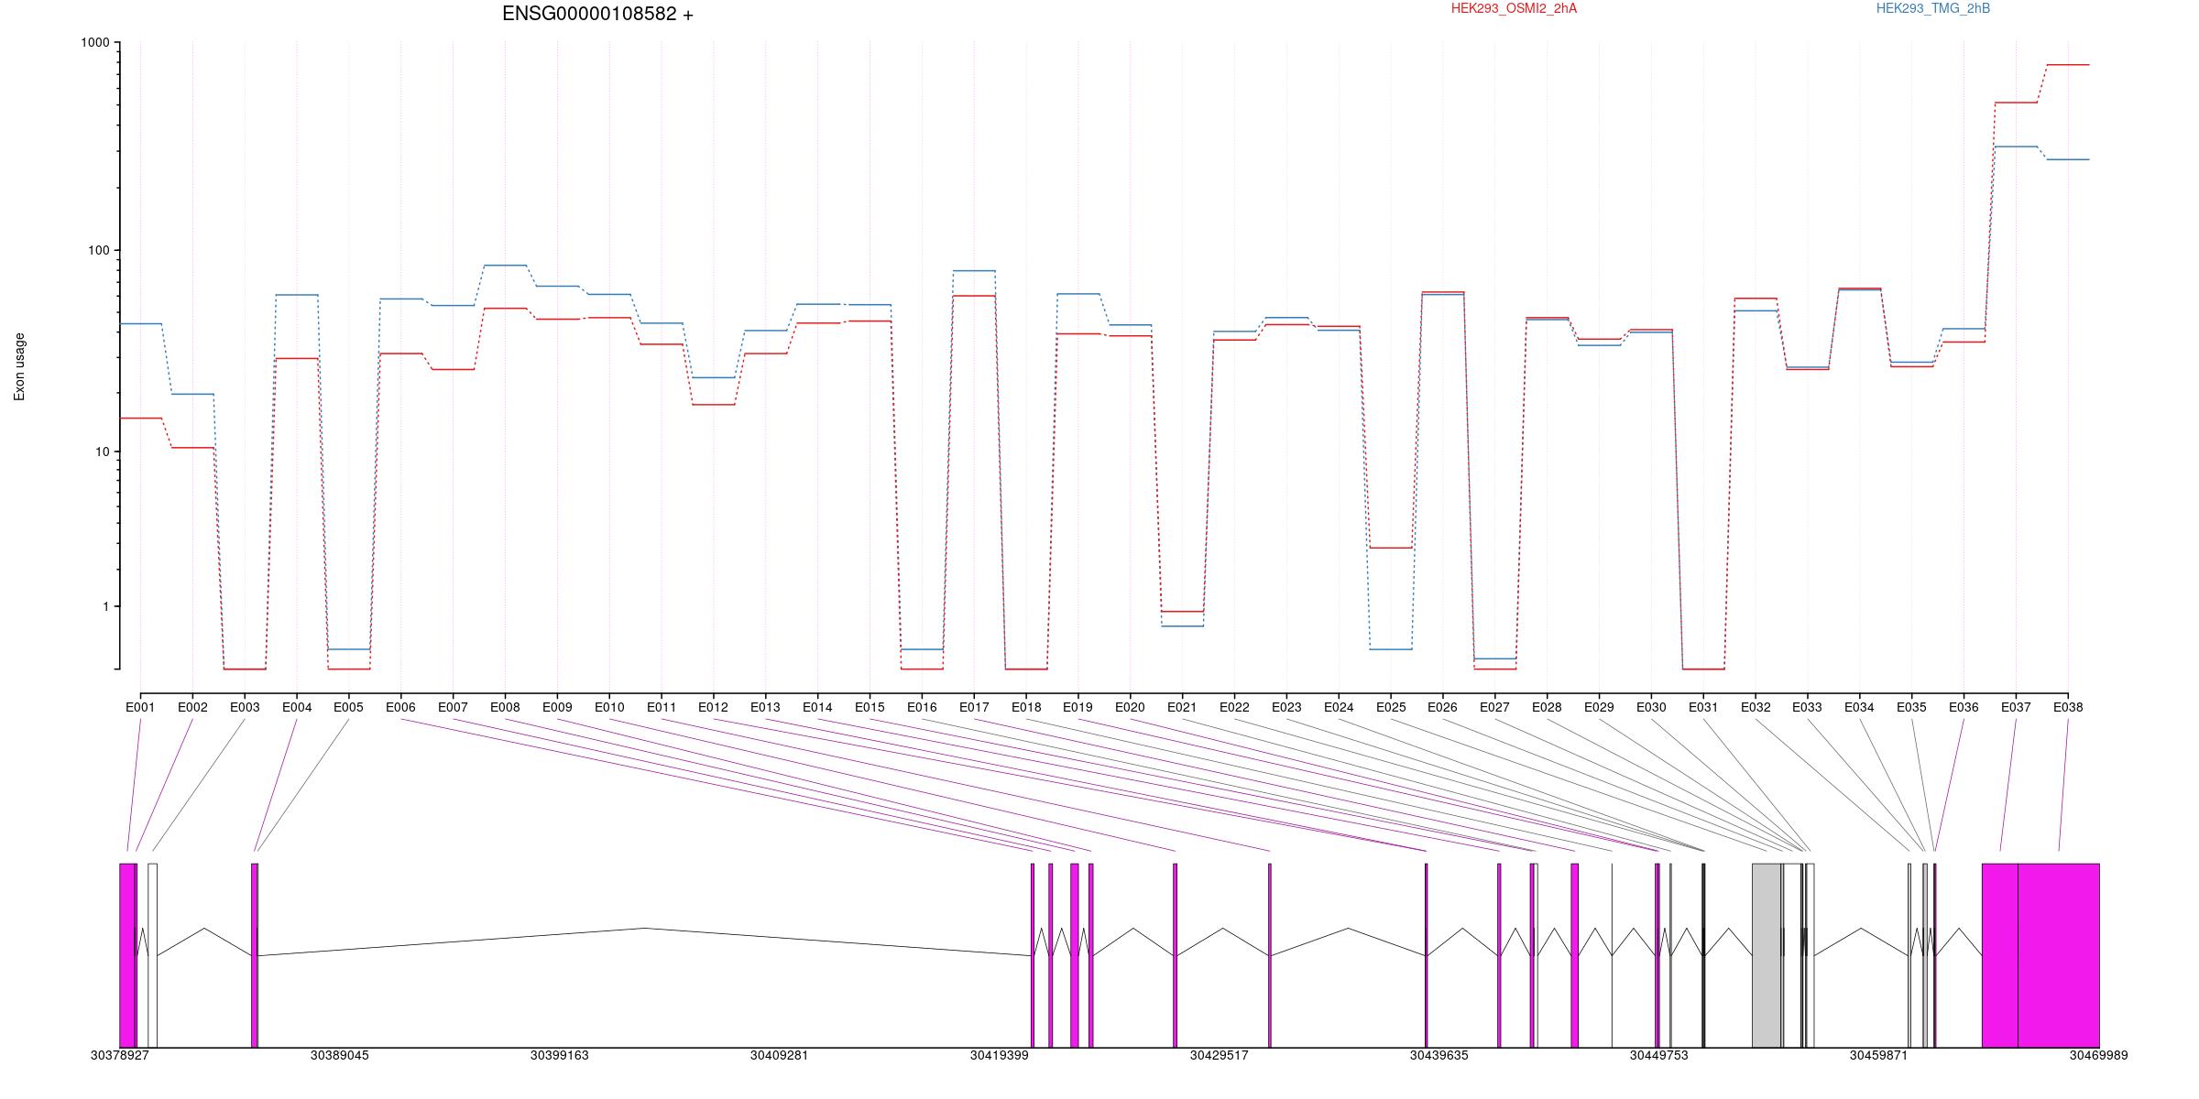
Task: Click the red E001 usage line segment
Action: tap(140, 418)
